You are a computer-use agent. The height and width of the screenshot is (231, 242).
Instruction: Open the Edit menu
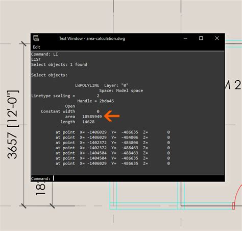click(x=36, y=47)
